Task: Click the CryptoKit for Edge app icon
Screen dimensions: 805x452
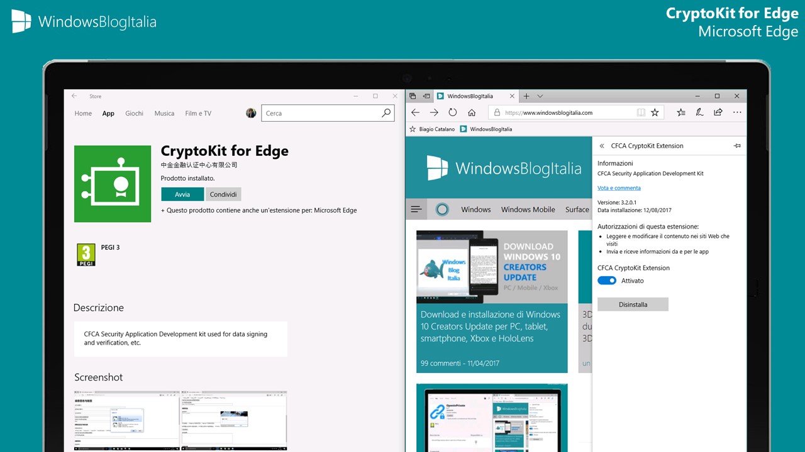Action: coord(113,184)
